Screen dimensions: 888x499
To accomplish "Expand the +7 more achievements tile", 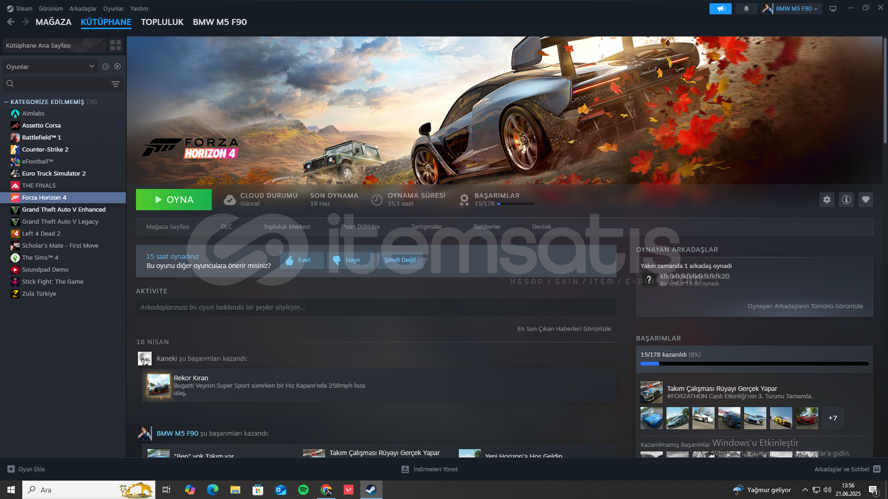I will point(832,418).
